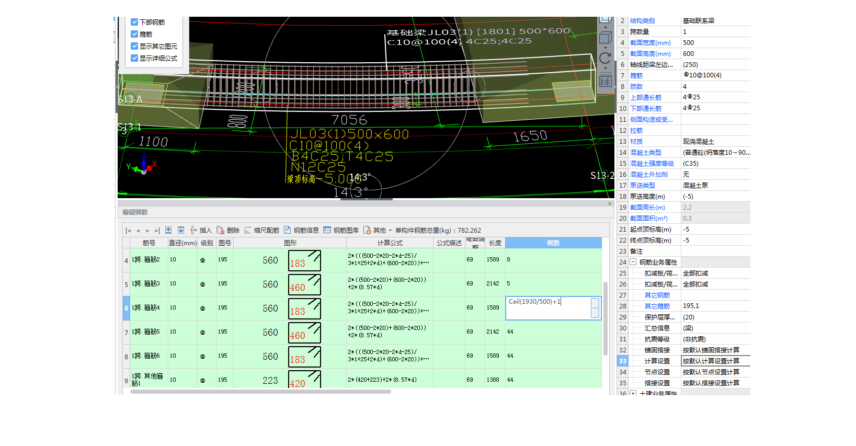This screenshot has height=446, width=856.
Task: Expand the dropdown arrow under solid cube
Action: (x=606, y=48)
